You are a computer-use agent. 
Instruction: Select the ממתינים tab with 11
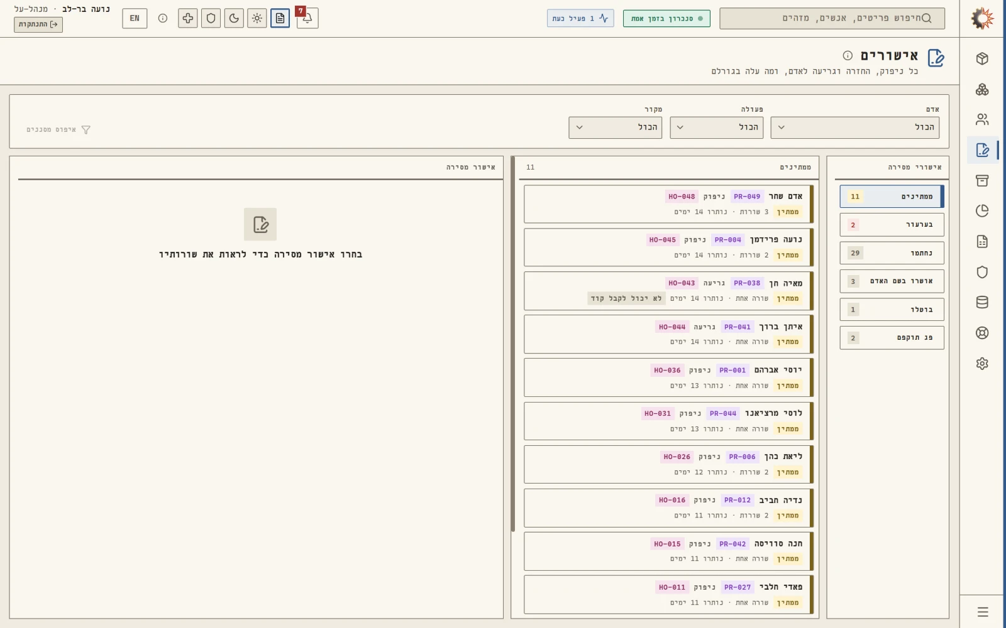click(x=892, y=197)
